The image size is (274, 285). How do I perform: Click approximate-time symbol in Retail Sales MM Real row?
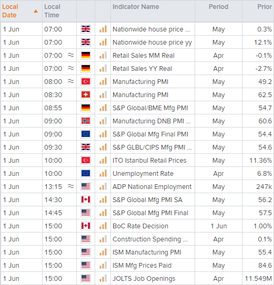pyautogui.click(x=70, y=55)
